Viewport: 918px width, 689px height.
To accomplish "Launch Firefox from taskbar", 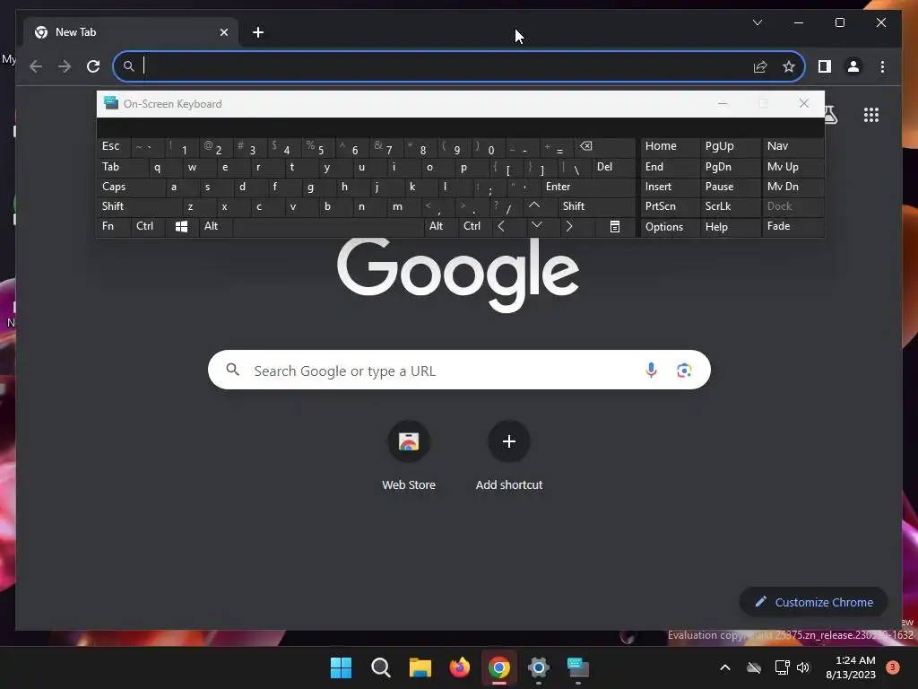I will [460, 667].
